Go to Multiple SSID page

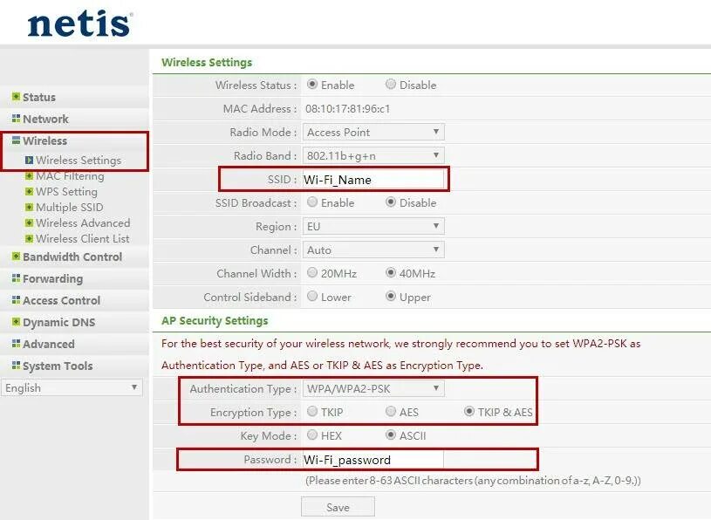(x=70, y=207)
